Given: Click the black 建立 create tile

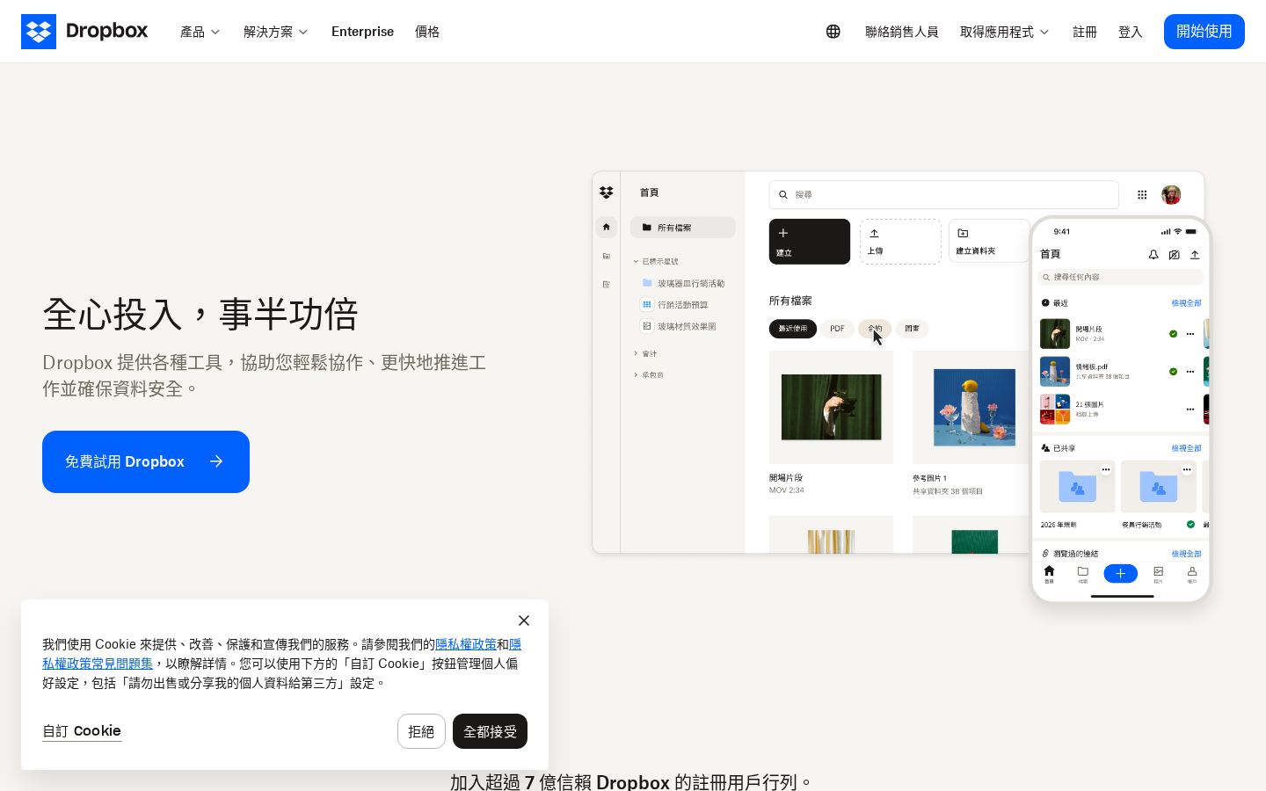Looking at the screenshot, I should pyautogui.click(x=810, y=241).
